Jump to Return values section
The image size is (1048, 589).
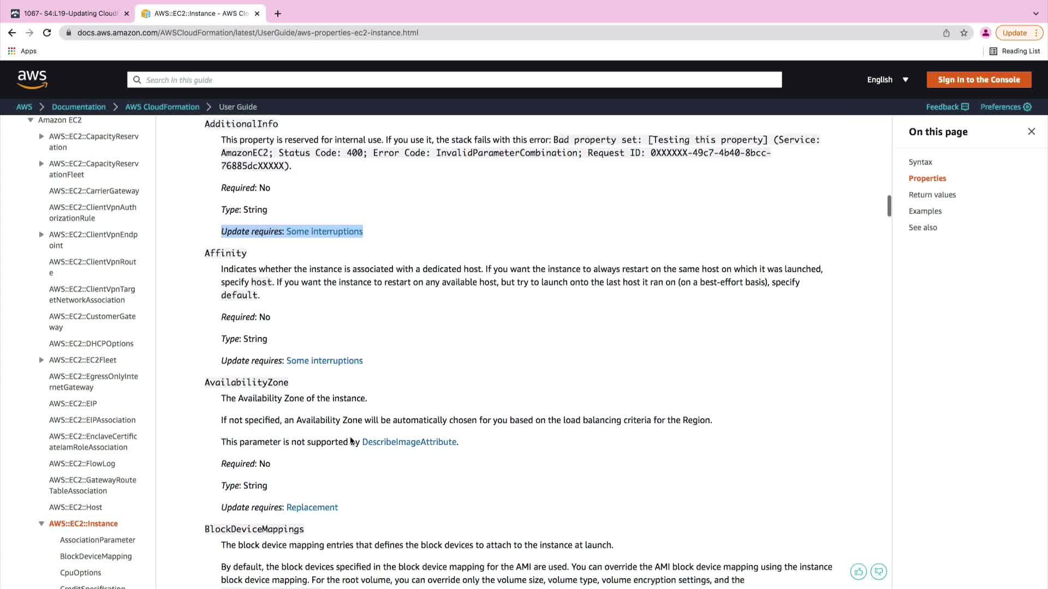pyautogui.click(x=932, y=195)
